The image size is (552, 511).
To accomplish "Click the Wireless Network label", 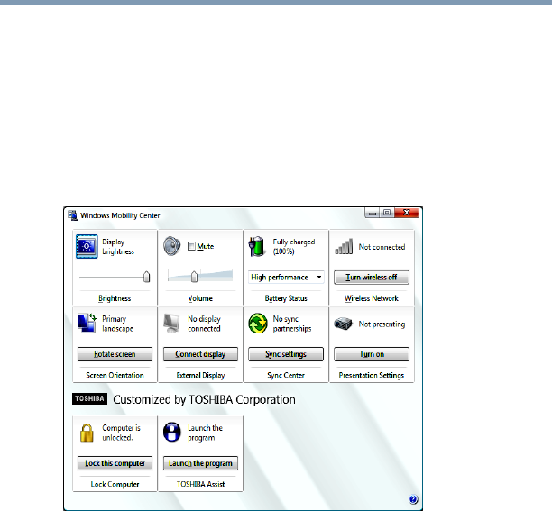I will pos(372,298).
